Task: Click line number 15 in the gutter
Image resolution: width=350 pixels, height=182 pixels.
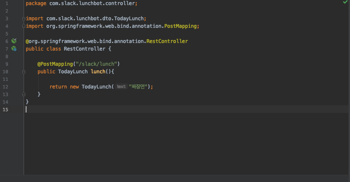Action: pyautogui.click(x=5, y=110)
